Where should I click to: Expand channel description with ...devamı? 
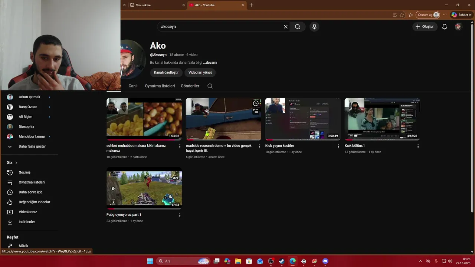point(210,63)
